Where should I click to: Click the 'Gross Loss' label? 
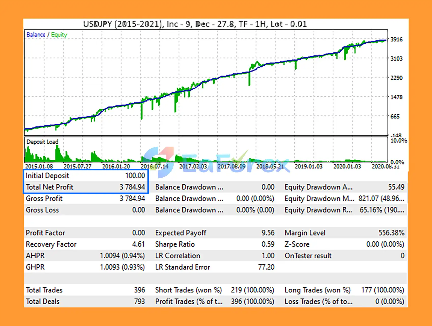42,210
